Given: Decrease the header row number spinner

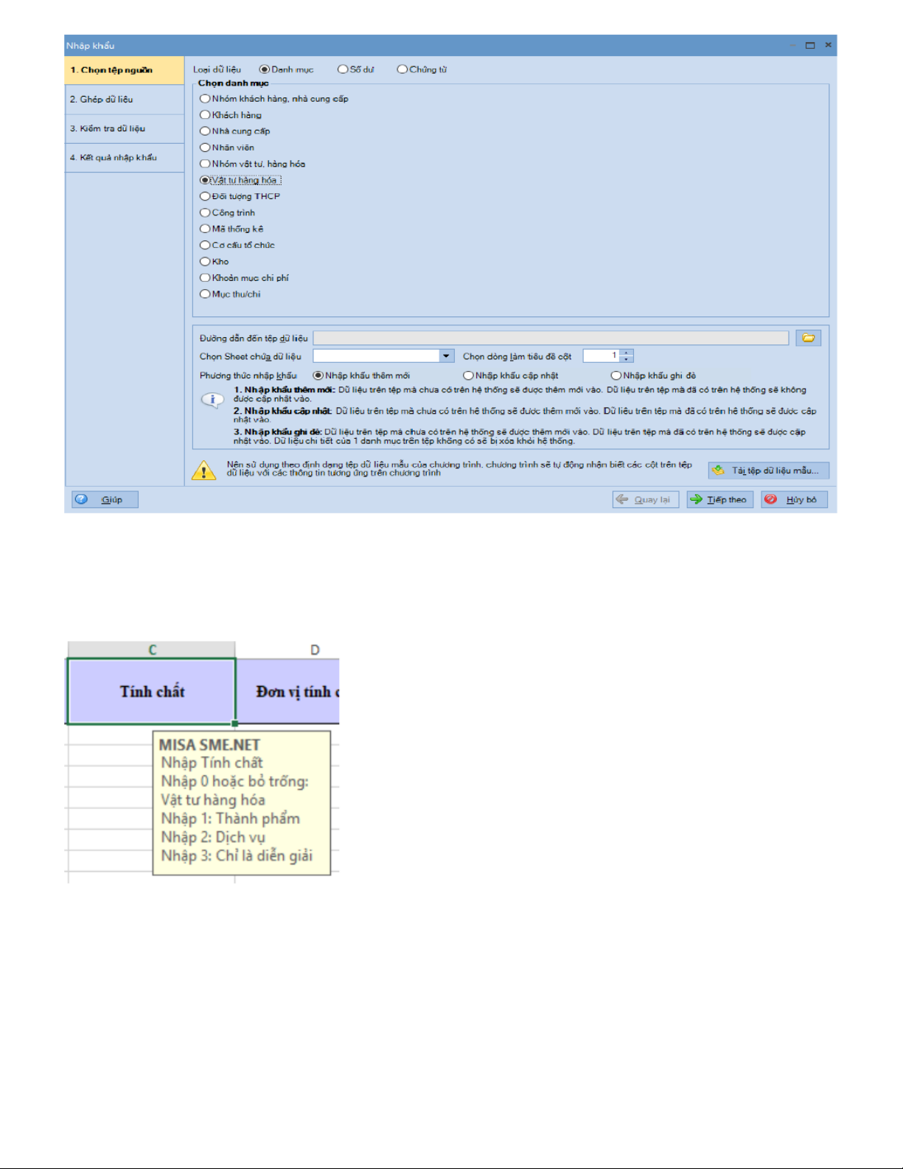Looking at the screenshot, I should 626,359.
